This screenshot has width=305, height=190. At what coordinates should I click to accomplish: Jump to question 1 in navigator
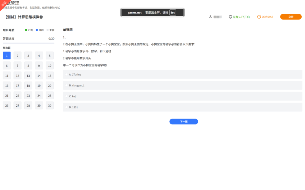[x=7, y=56]
